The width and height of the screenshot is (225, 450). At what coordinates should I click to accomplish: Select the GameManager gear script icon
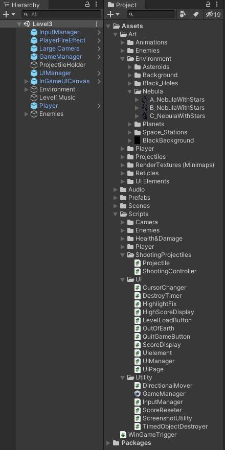click(x=138, y=394)
